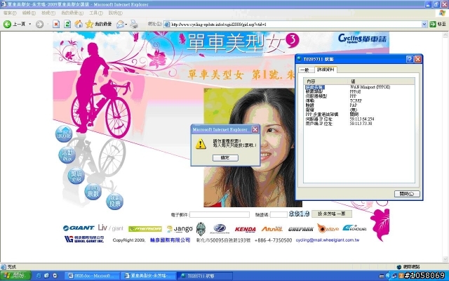Select the highlighted first row in details list
This screenshot has height=281, width=449.
(x=315, y=87)
